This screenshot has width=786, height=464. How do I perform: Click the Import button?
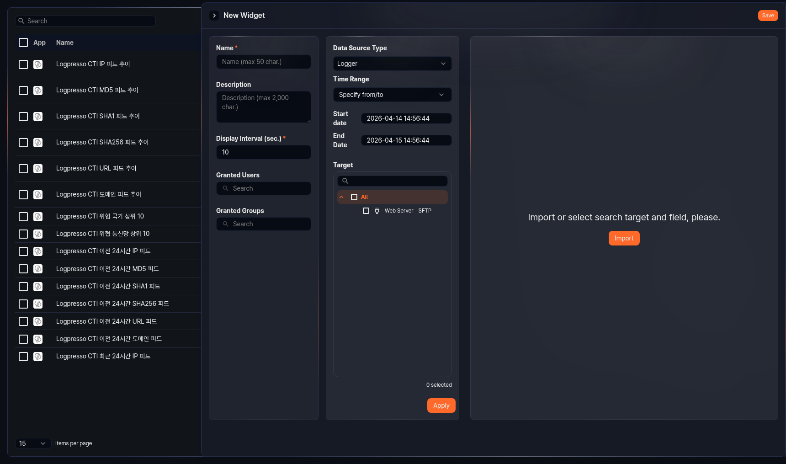[624, 238]
